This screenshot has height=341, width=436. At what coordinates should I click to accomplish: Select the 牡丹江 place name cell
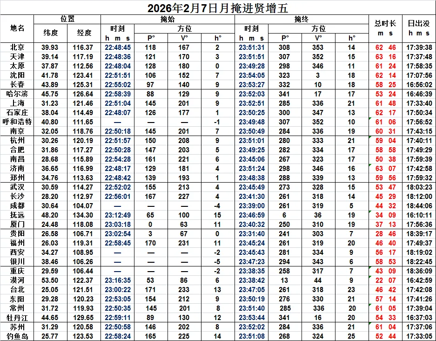17,318
